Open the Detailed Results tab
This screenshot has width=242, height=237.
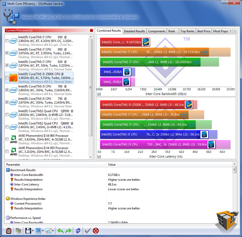[135, 31]
